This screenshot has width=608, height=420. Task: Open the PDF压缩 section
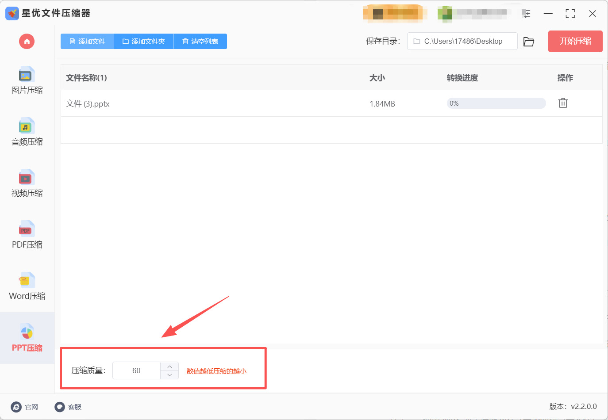tap(27, 235)
